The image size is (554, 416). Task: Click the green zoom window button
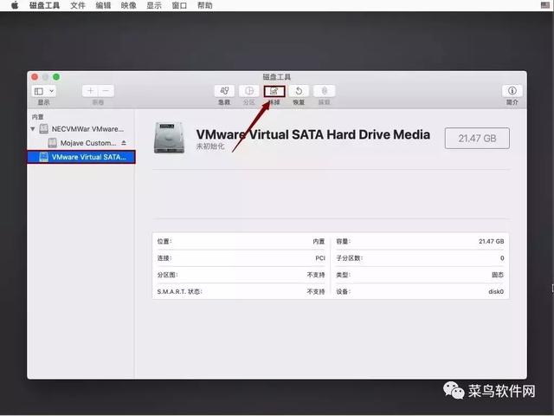coord(56,77)
